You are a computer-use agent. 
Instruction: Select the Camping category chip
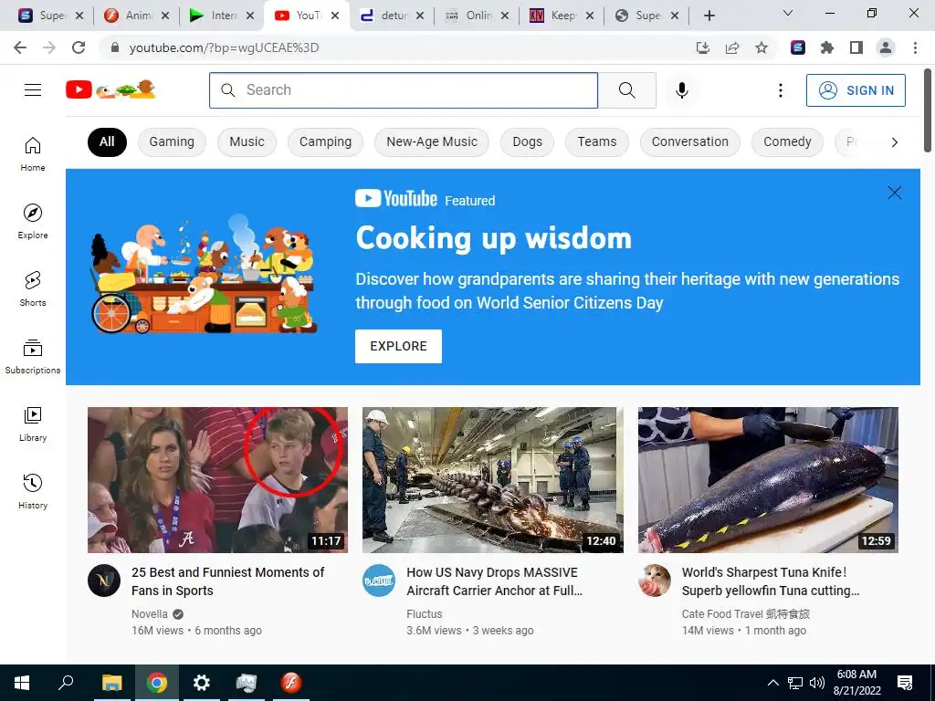coord(326,141)
